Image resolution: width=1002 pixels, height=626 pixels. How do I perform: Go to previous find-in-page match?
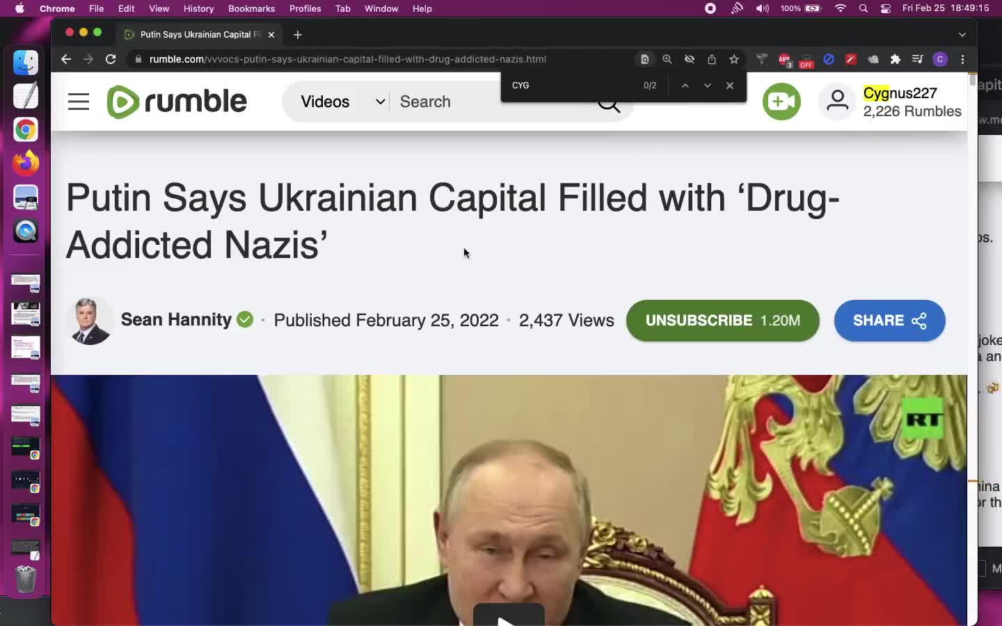685,86
